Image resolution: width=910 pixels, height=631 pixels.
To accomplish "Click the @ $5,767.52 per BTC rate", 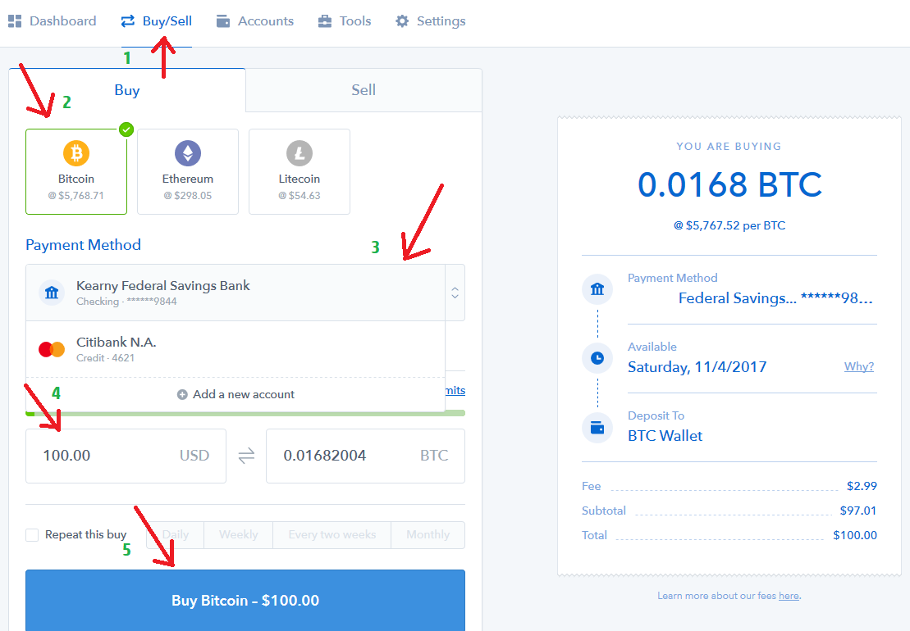I will coord(729,225).
